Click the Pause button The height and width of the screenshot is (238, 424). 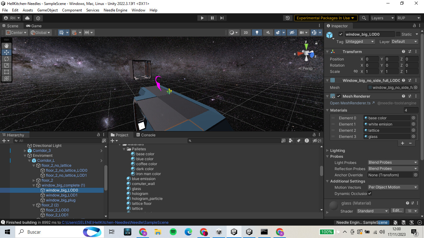212,18
